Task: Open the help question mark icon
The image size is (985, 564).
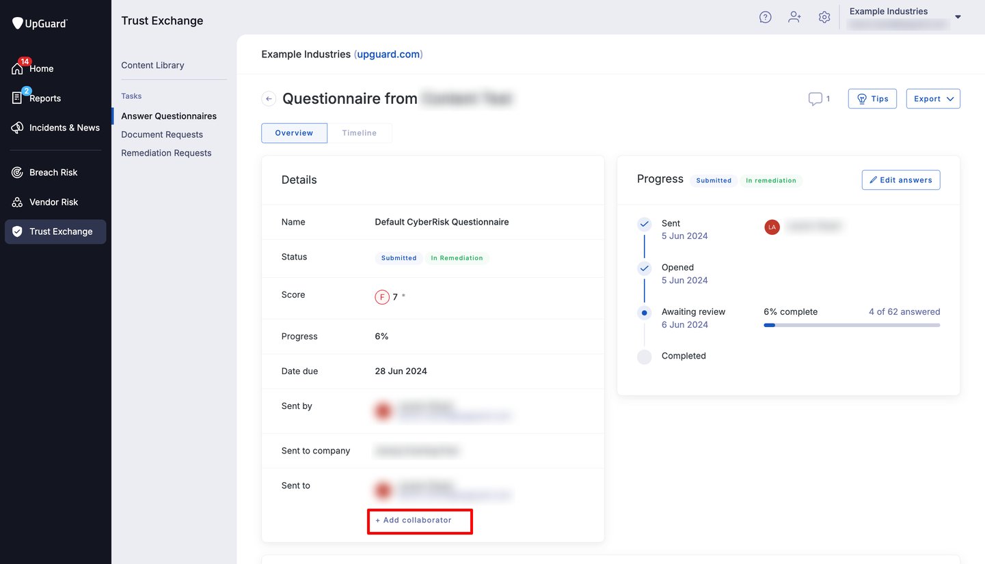Action: coord(766,17)
